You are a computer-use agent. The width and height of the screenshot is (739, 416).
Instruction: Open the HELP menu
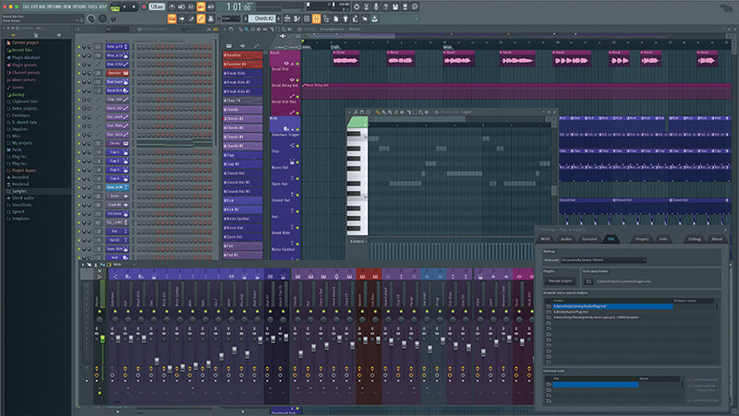(103, 6)
